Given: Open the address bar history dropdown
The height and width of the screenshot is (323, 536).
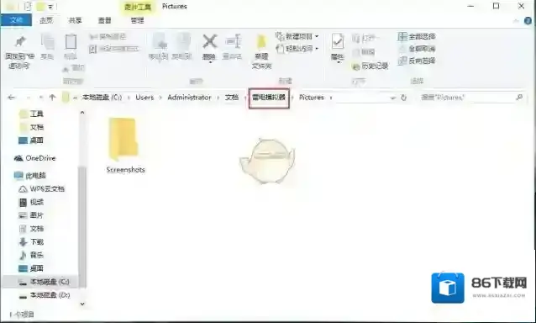Looking at the screenshot, I should tap(393, 98).
